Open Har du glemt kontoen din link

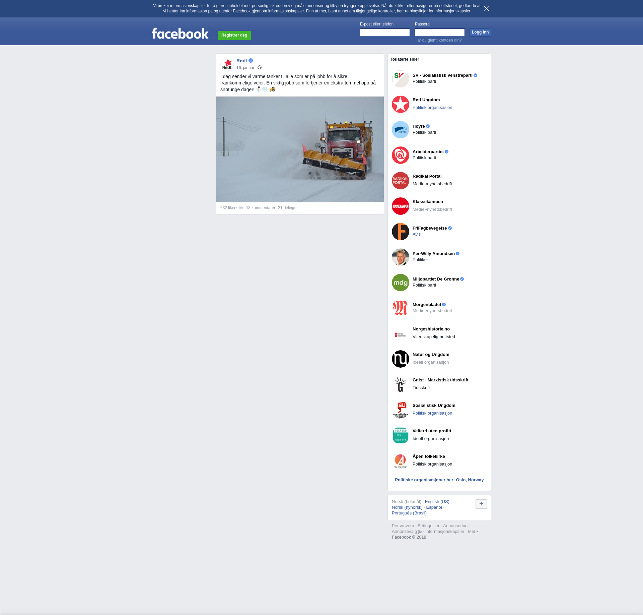(x=438, y=40)
